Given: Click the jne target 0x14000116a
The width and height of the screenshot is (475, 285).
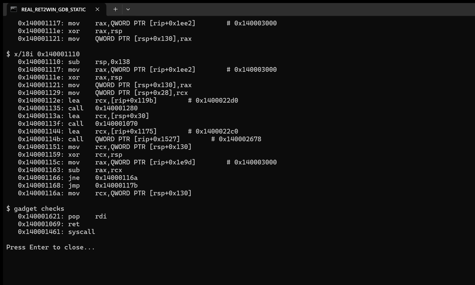Looking at the screenshot, I should click(116, 178).
